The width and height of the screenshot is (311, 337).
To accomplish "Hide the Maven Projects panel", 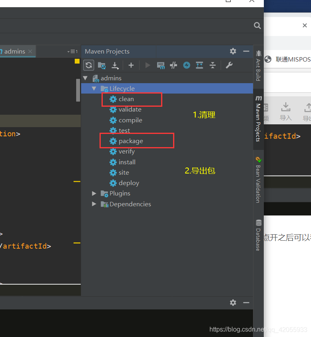I will pyautogui.click(x=246, y=51).
